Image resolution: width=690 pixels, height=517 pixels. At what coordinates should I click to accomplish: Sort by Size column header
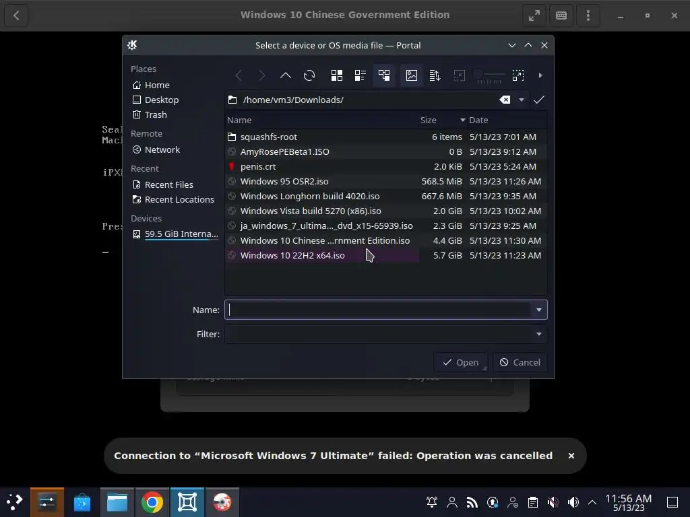click(442, 120)
